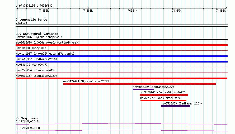
Task: Click the 74385k ruler tick label
Action: pyautogui.click(x=177, y=11)
